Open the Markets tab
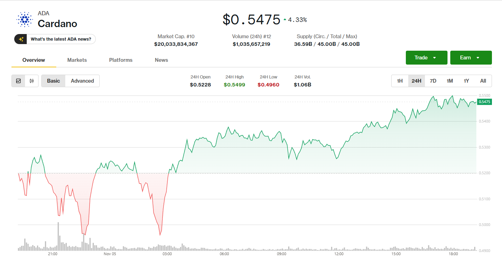The height and width of the screenshot is (259, 502). pyautogui.click(x=77, y=60)
